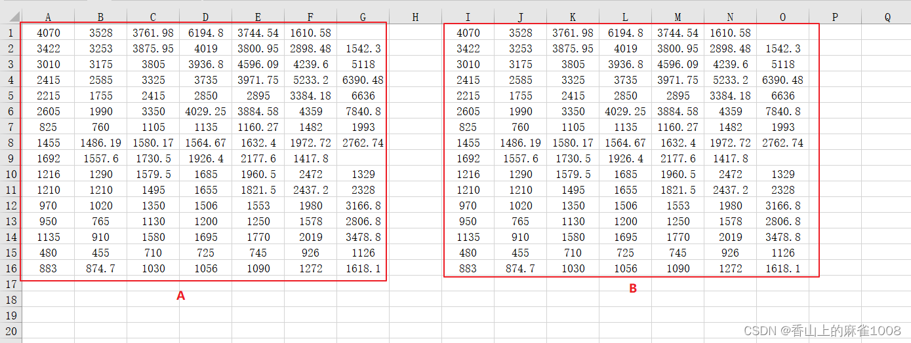
Task: Click cell O3 containing 5118
Action: click(783, 64)
